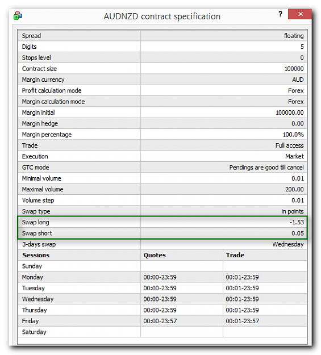Image resolution: width=321 pixels, height=355 pixels.
Task: Select the Digits row label
Action: click(29, 47)
